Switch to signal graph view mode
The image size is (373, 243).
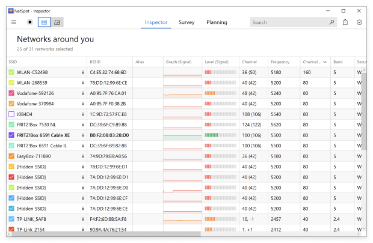pyautogui.click(x=57, y=22)
